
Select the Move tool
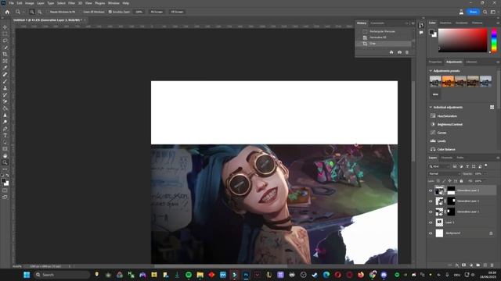[5, 27]
